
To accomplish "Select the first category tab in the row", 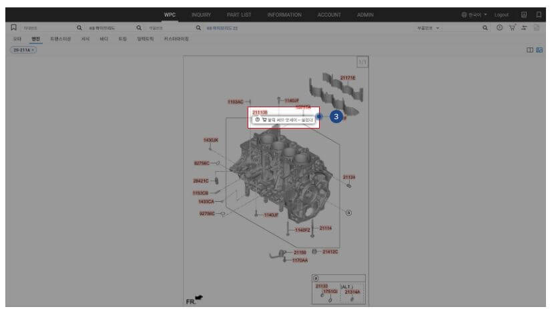I will coord(17,39).
